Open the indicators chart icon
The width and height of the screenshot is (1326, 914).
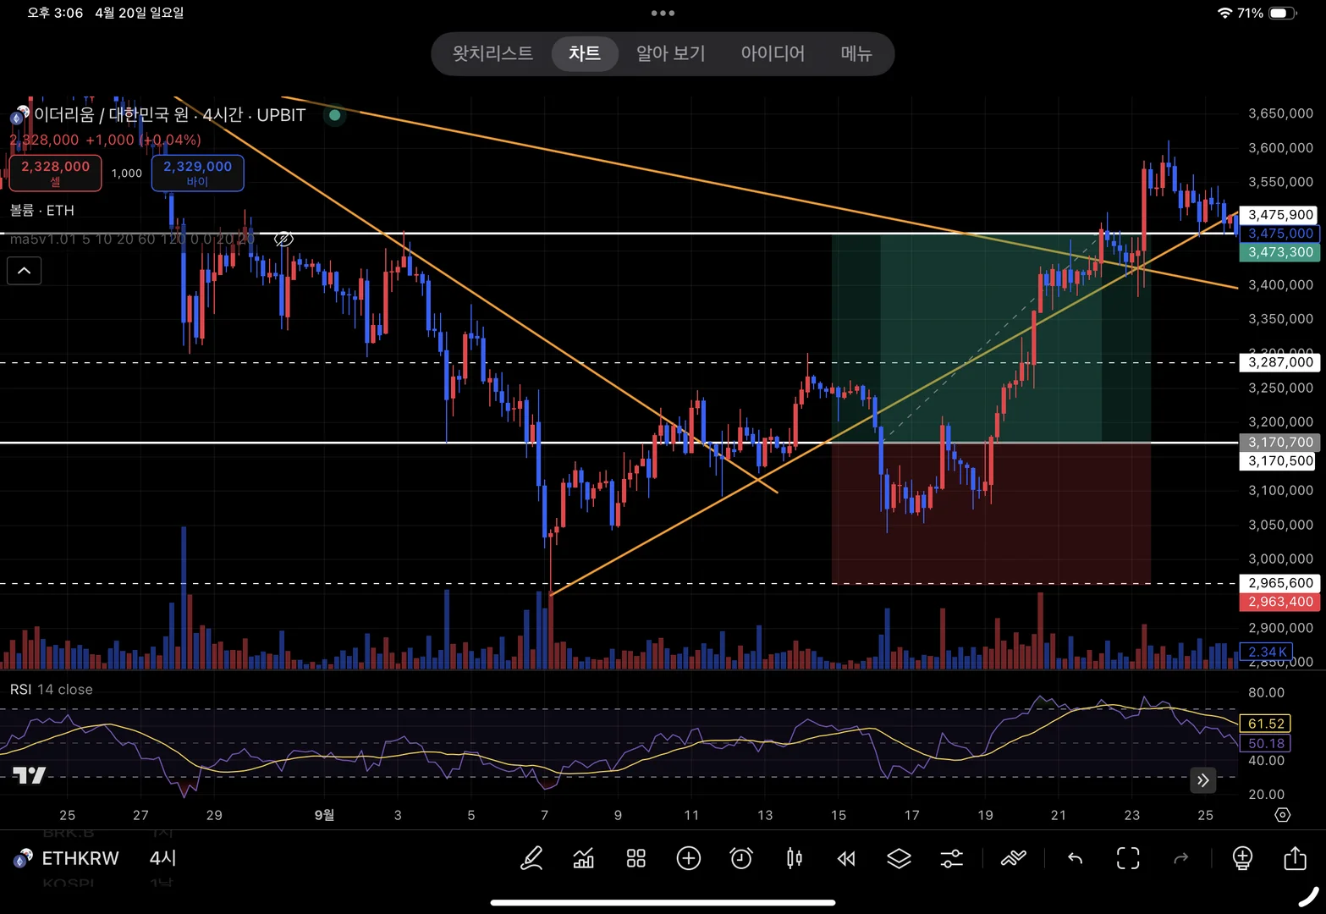[x=584, y=858]
